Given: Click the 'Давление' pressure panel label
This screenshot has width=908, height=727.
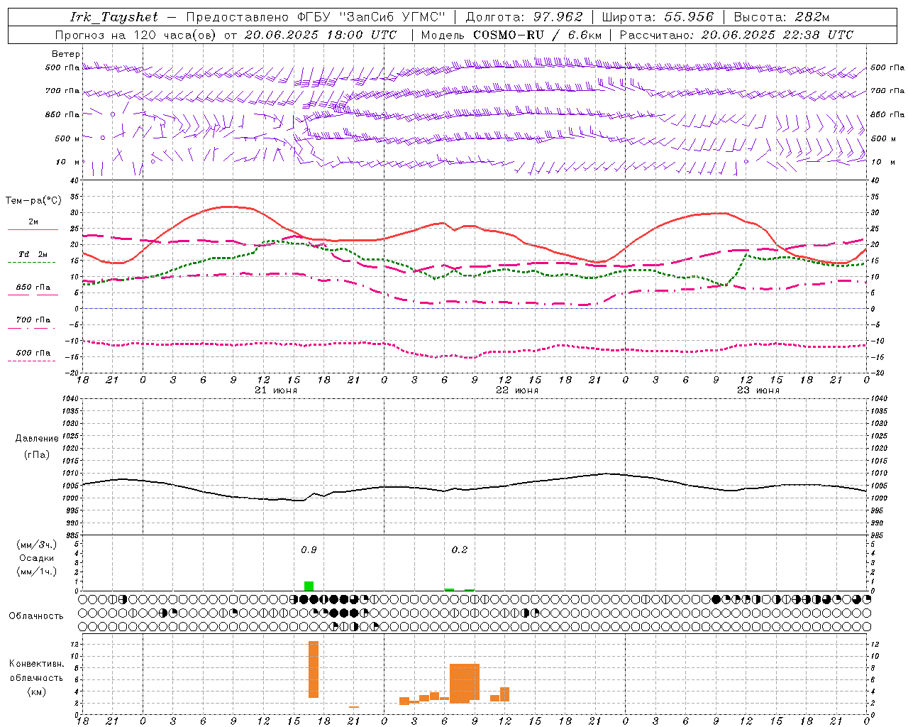Looking at the screenshot, I should point(37,439).
